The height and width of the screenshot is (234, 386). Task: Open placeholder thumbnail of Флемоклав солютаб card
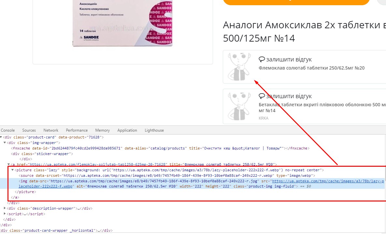point(239,67)
